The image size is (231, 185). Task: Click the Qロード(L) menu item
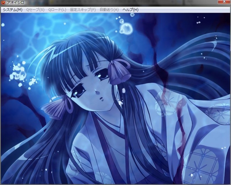[x=57, y=10]
